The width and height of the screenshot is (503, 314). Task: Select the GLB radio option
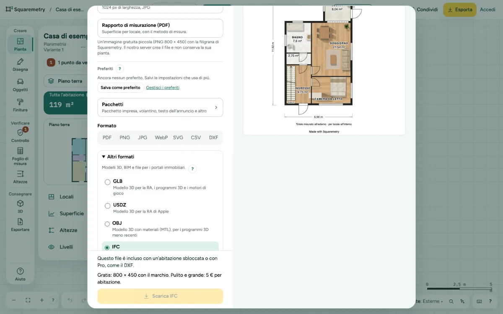[x=108, y=182]
